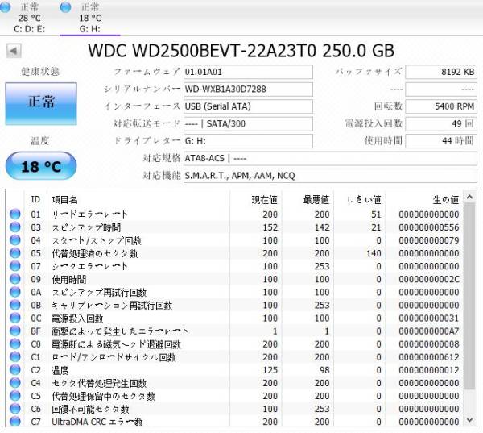Click the blue status orb above C: D: E:
The width and height of the screenshot is (483, 433).
point(5,7)
